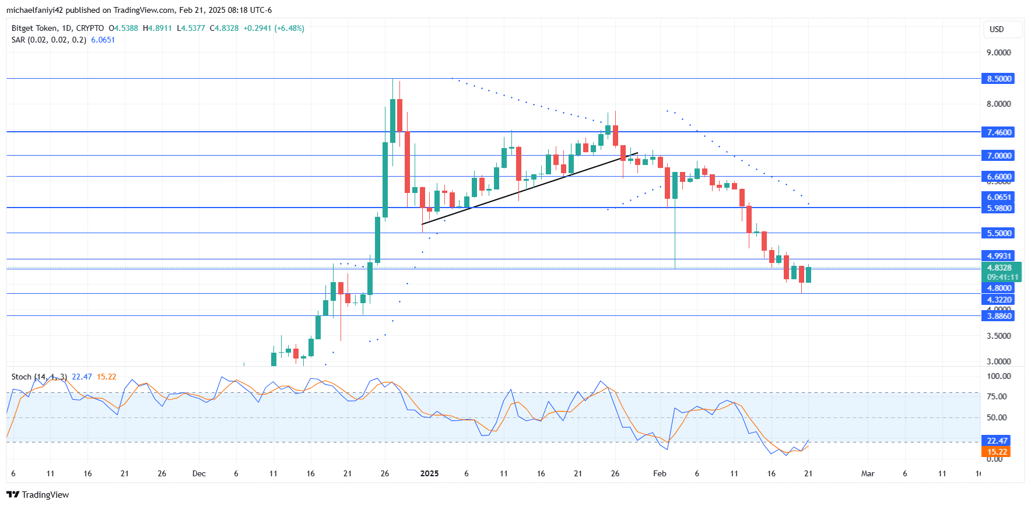Click the Feb label on the time axis
The height and width of the screenshot is (506, 1031).
click(660, 473)
